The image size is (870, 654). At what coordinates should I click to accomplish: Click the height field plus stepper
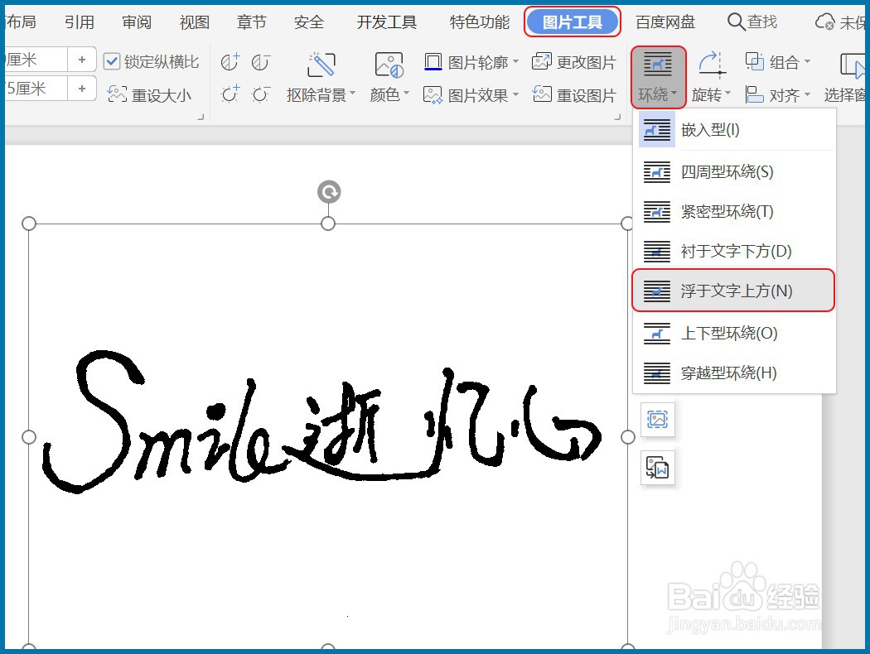[81, 60]
